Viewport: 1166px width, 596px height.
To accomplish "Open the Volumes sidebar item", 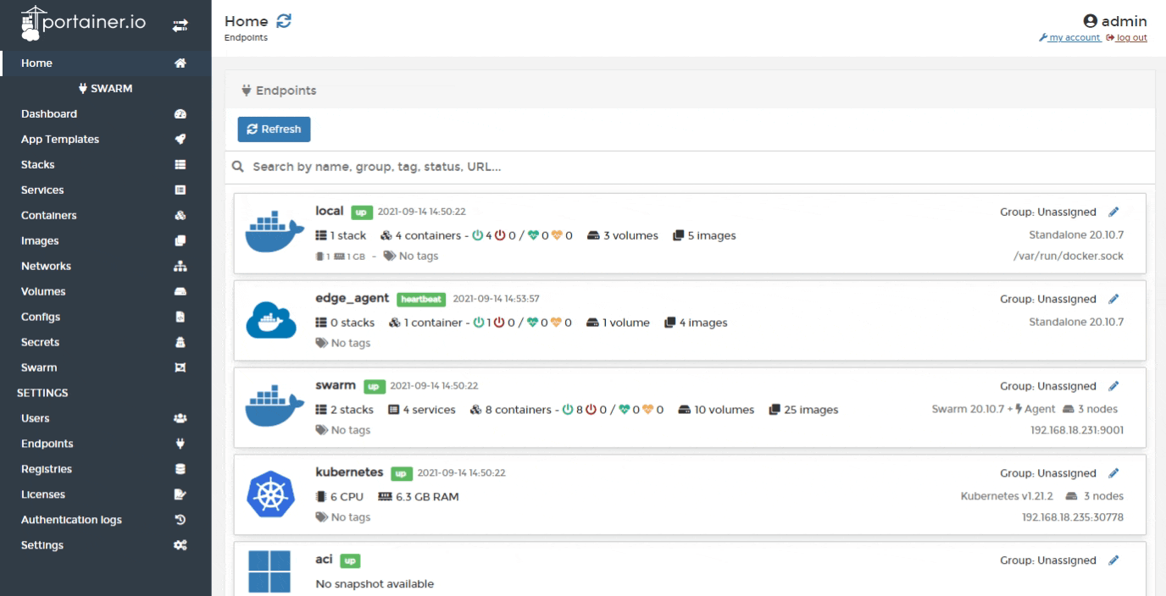I will [106, 292].
